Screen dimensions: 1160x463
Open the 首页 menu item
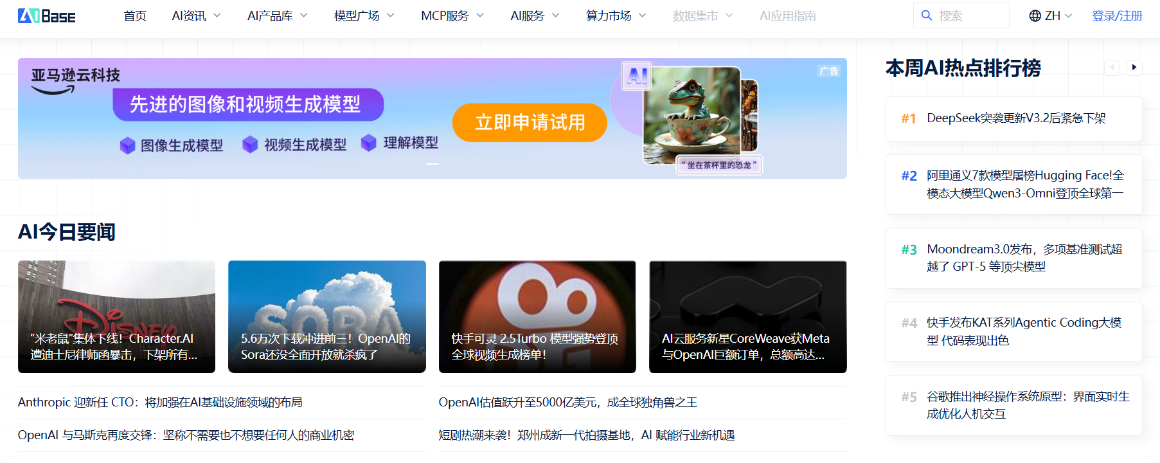point(135,16)
